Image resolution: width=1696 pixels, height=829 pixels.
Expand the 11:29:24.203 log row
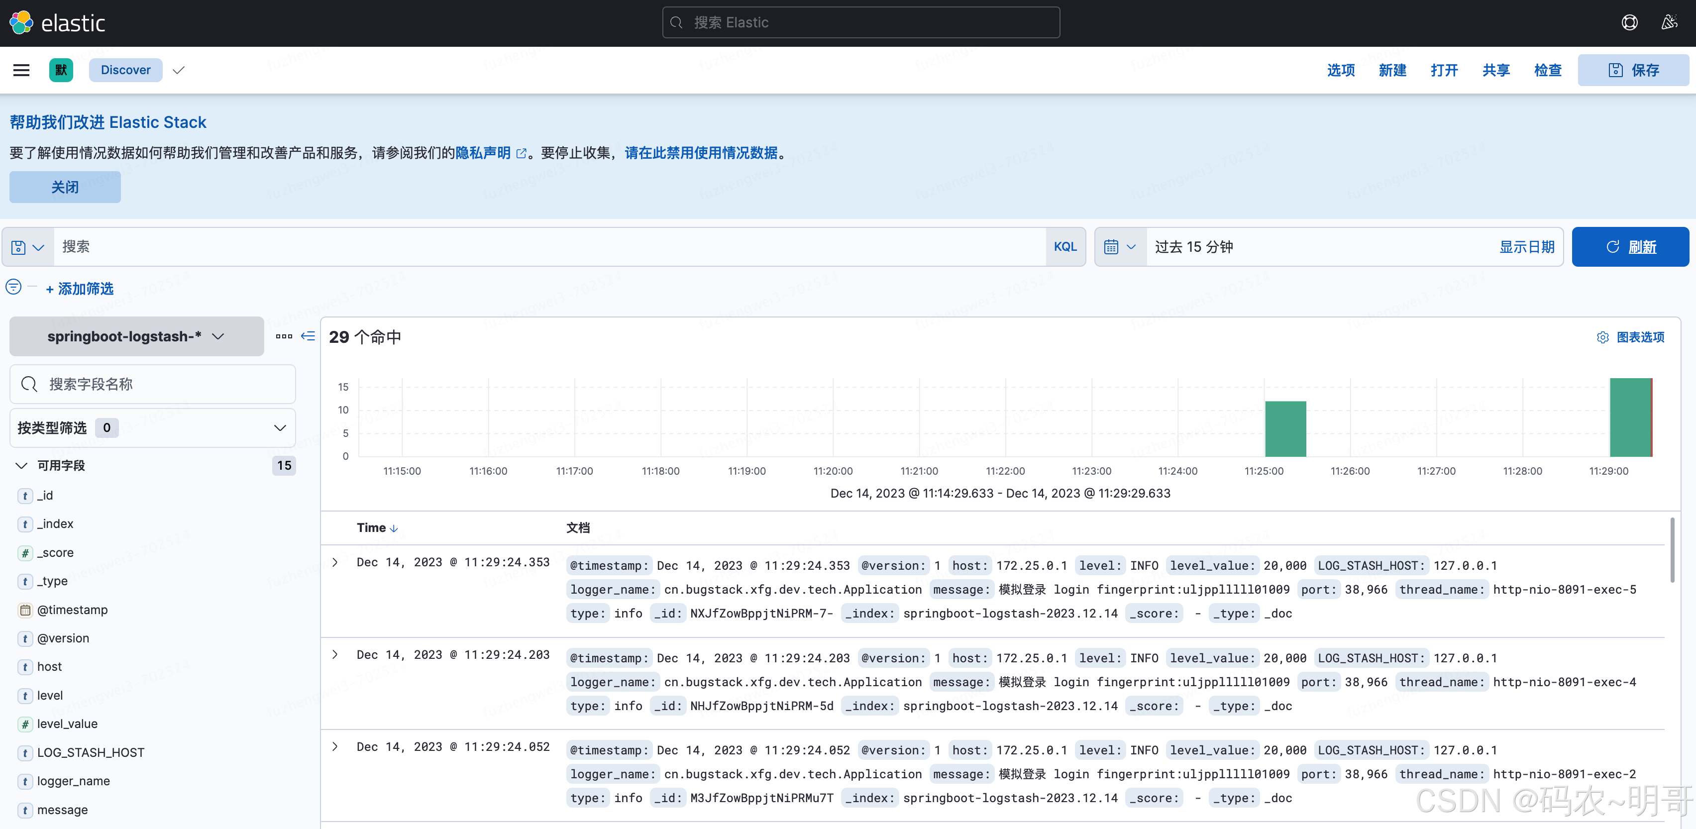pyautogui.click(x=334, y=654)
